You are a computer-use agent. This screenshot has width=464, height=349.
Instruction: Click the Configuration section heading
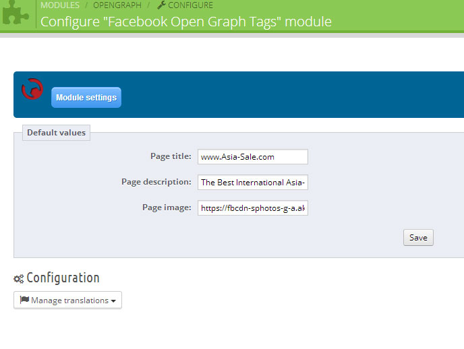[x=63, y=278]
